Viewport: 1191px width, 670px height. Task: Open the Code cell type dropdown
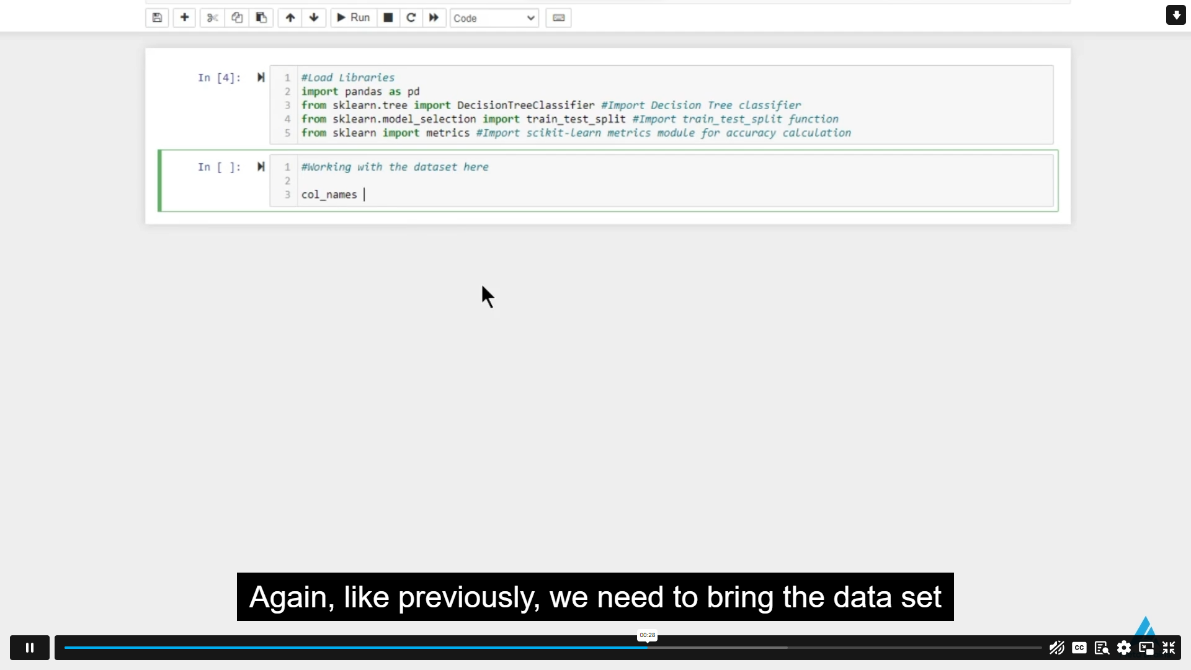pos(493,18)
